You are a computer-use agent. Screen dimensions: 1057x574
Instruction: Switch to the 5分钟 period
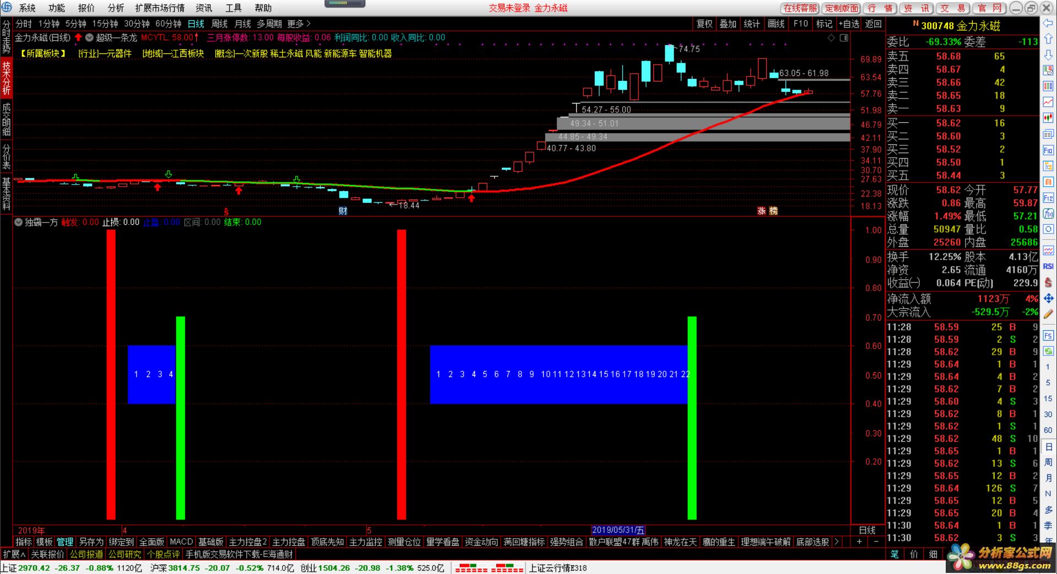click(75, 24)
